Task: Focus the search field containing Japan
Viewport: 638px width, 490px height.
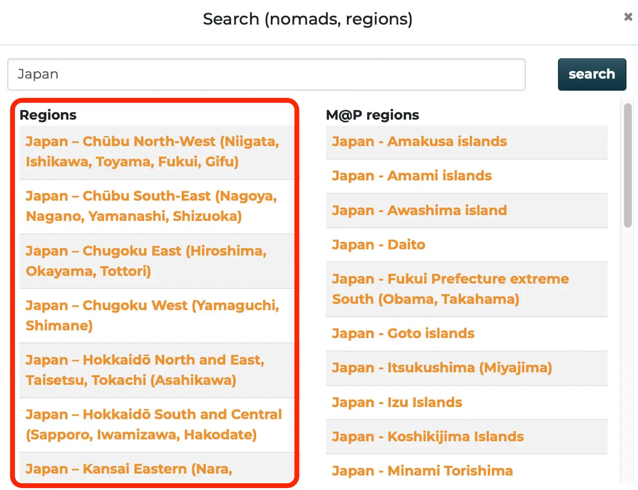Action: 266,74
